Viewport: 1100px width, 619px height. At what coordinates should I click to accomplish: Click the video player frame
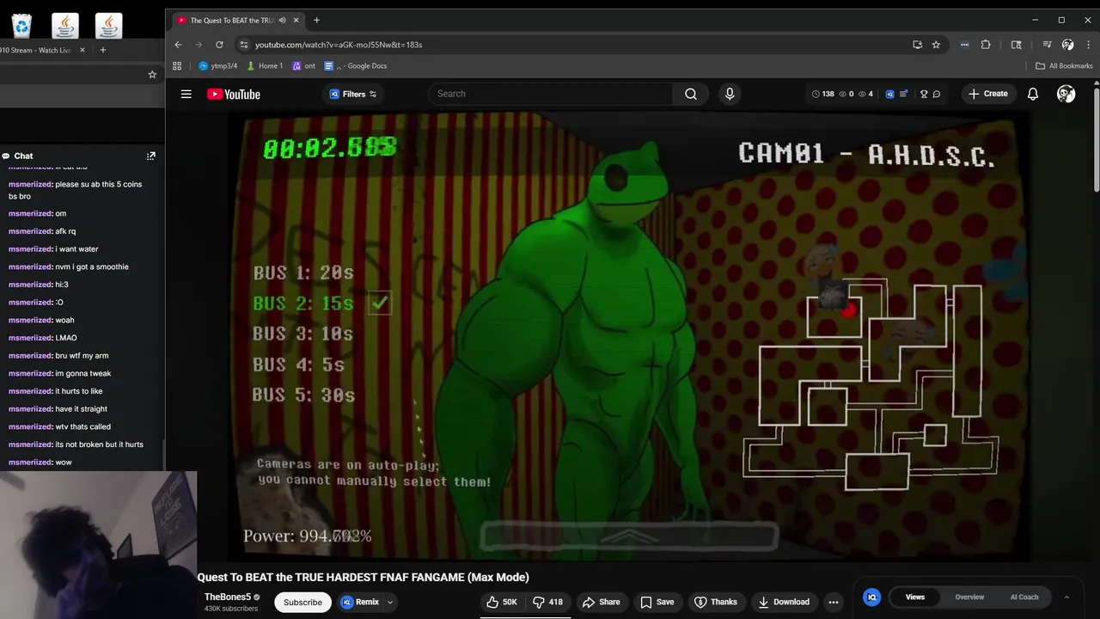[x=631, y=337]
